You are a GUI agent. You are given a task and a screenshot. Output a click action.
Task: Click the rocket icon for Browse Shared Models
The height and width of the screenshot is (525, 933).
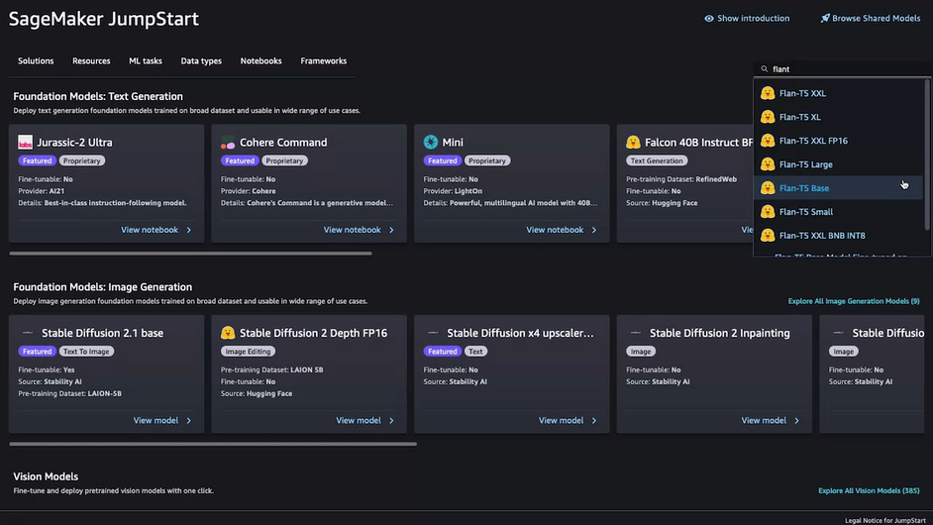coord(825,19)
